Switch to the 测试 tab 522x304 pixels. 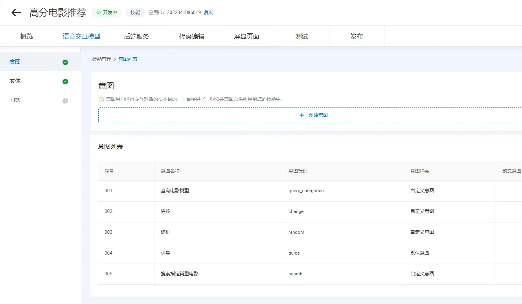point(301,36)
